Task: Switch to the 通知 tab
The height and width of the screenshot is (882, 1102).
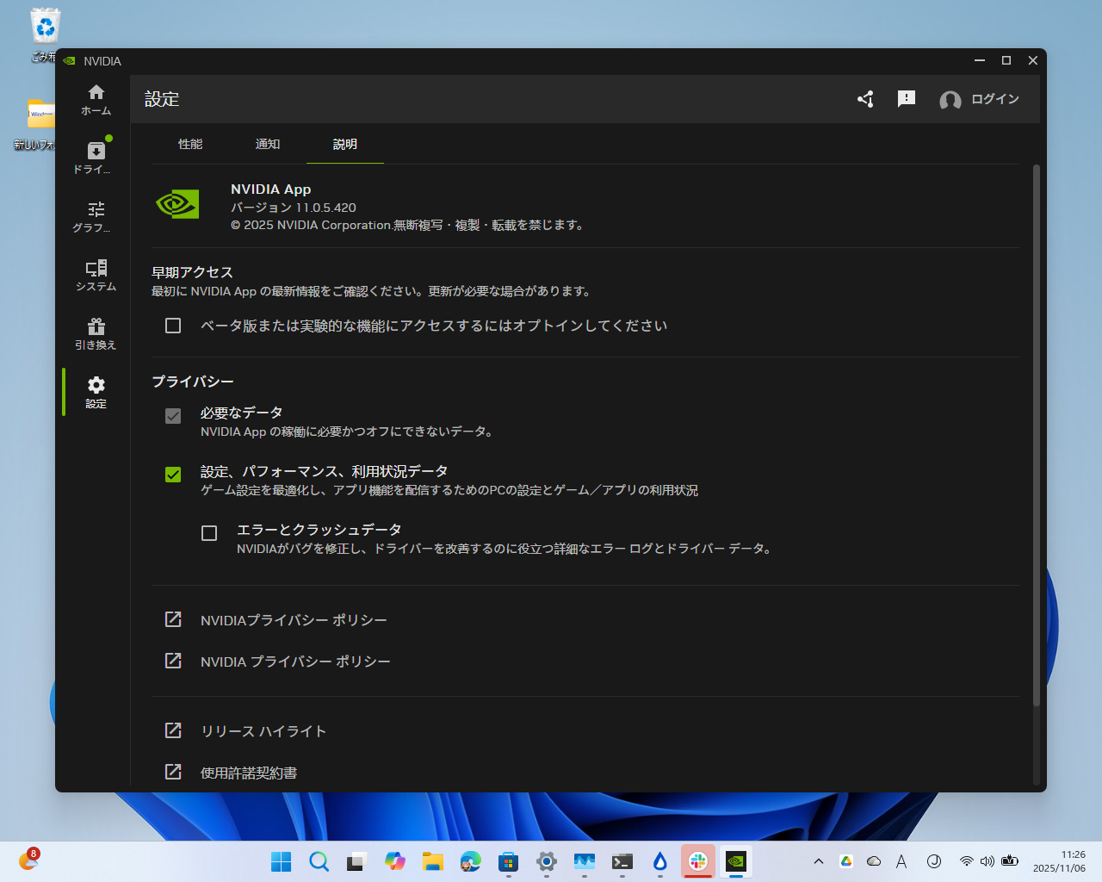Action: (x=268, y=144)
